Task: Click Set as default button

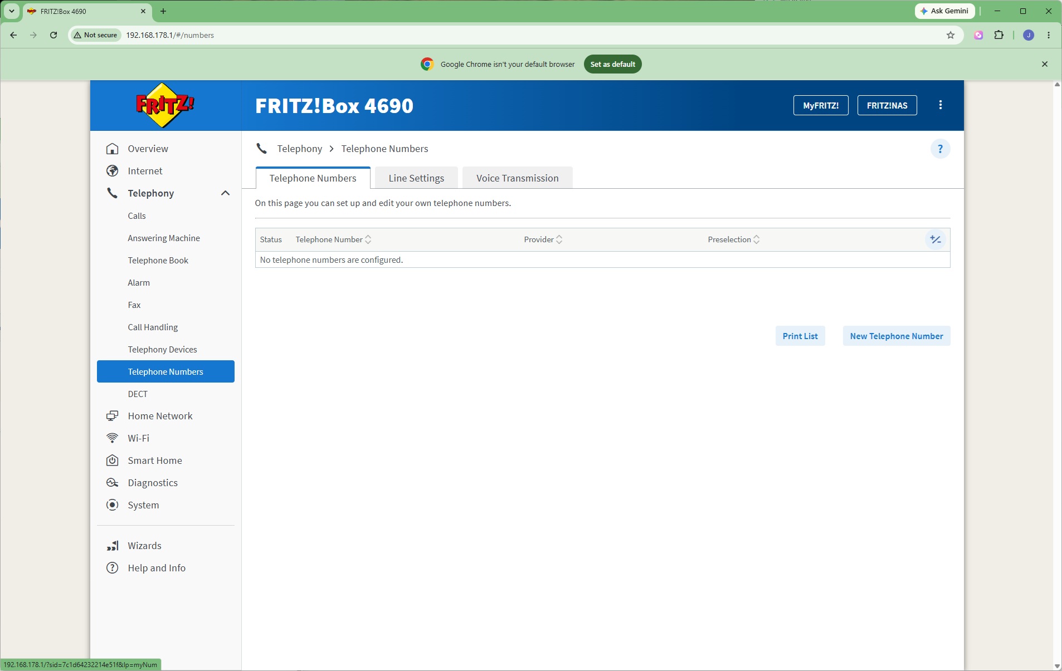Action: [613, 64]
